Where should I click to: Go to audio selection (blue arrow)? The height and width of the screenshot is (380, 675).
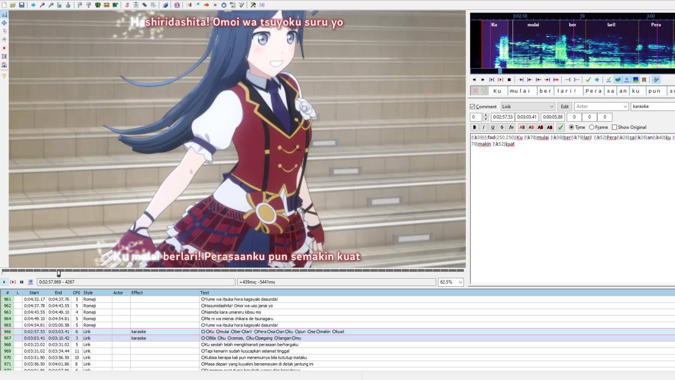[x=597, y=80]
